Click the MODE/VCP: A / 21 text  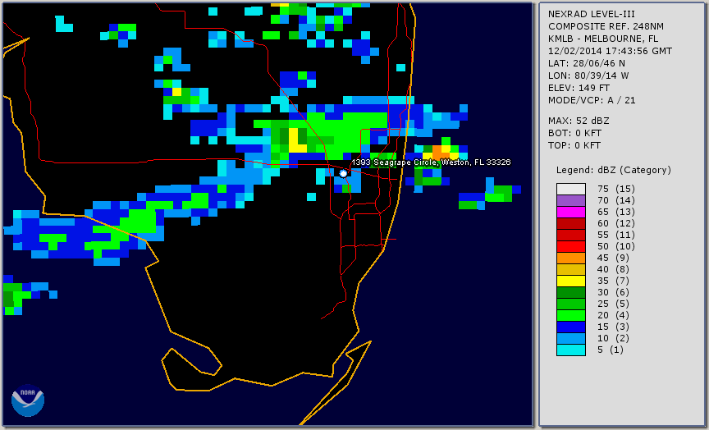pos(592,100)
